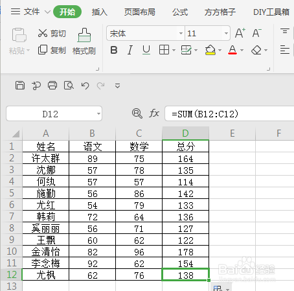Apply cell borders icon
The width and height of the screenshot is (294, 291).
(x=164, y=50)
